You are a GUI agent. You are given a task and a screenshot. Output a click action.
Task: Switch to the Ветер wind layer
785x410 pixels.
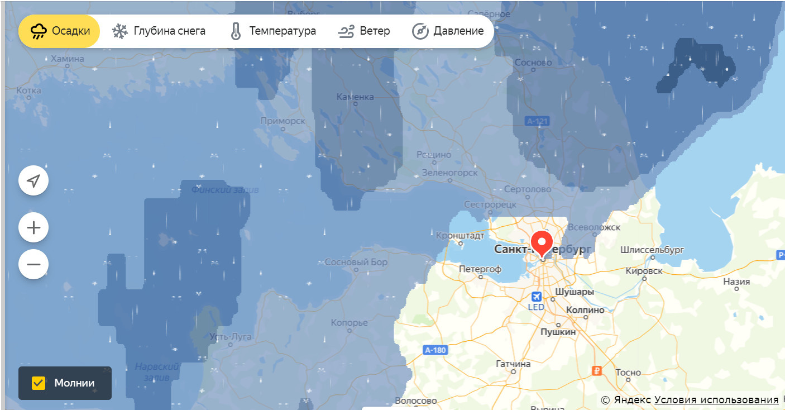pos(363,31)
